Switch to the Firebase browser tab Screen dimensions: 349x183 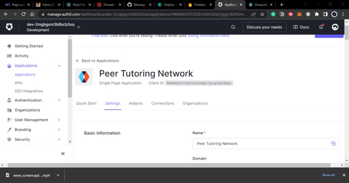[200, 5]
